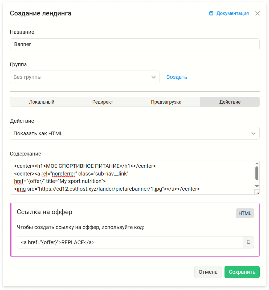Click the content scrollbar up arrow
This screenshot has width=269, height=290.
pos(257,163)
